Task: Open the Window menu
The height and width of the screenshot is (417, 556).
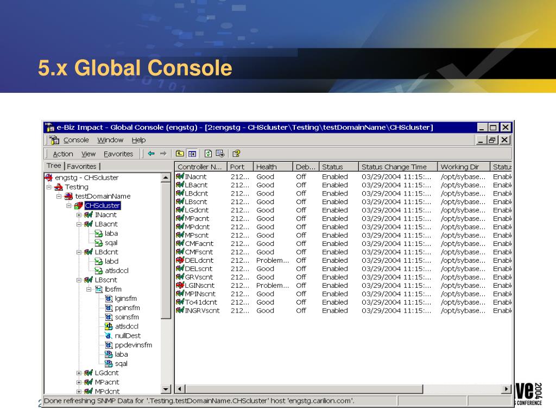Action: tap(110, 140)
